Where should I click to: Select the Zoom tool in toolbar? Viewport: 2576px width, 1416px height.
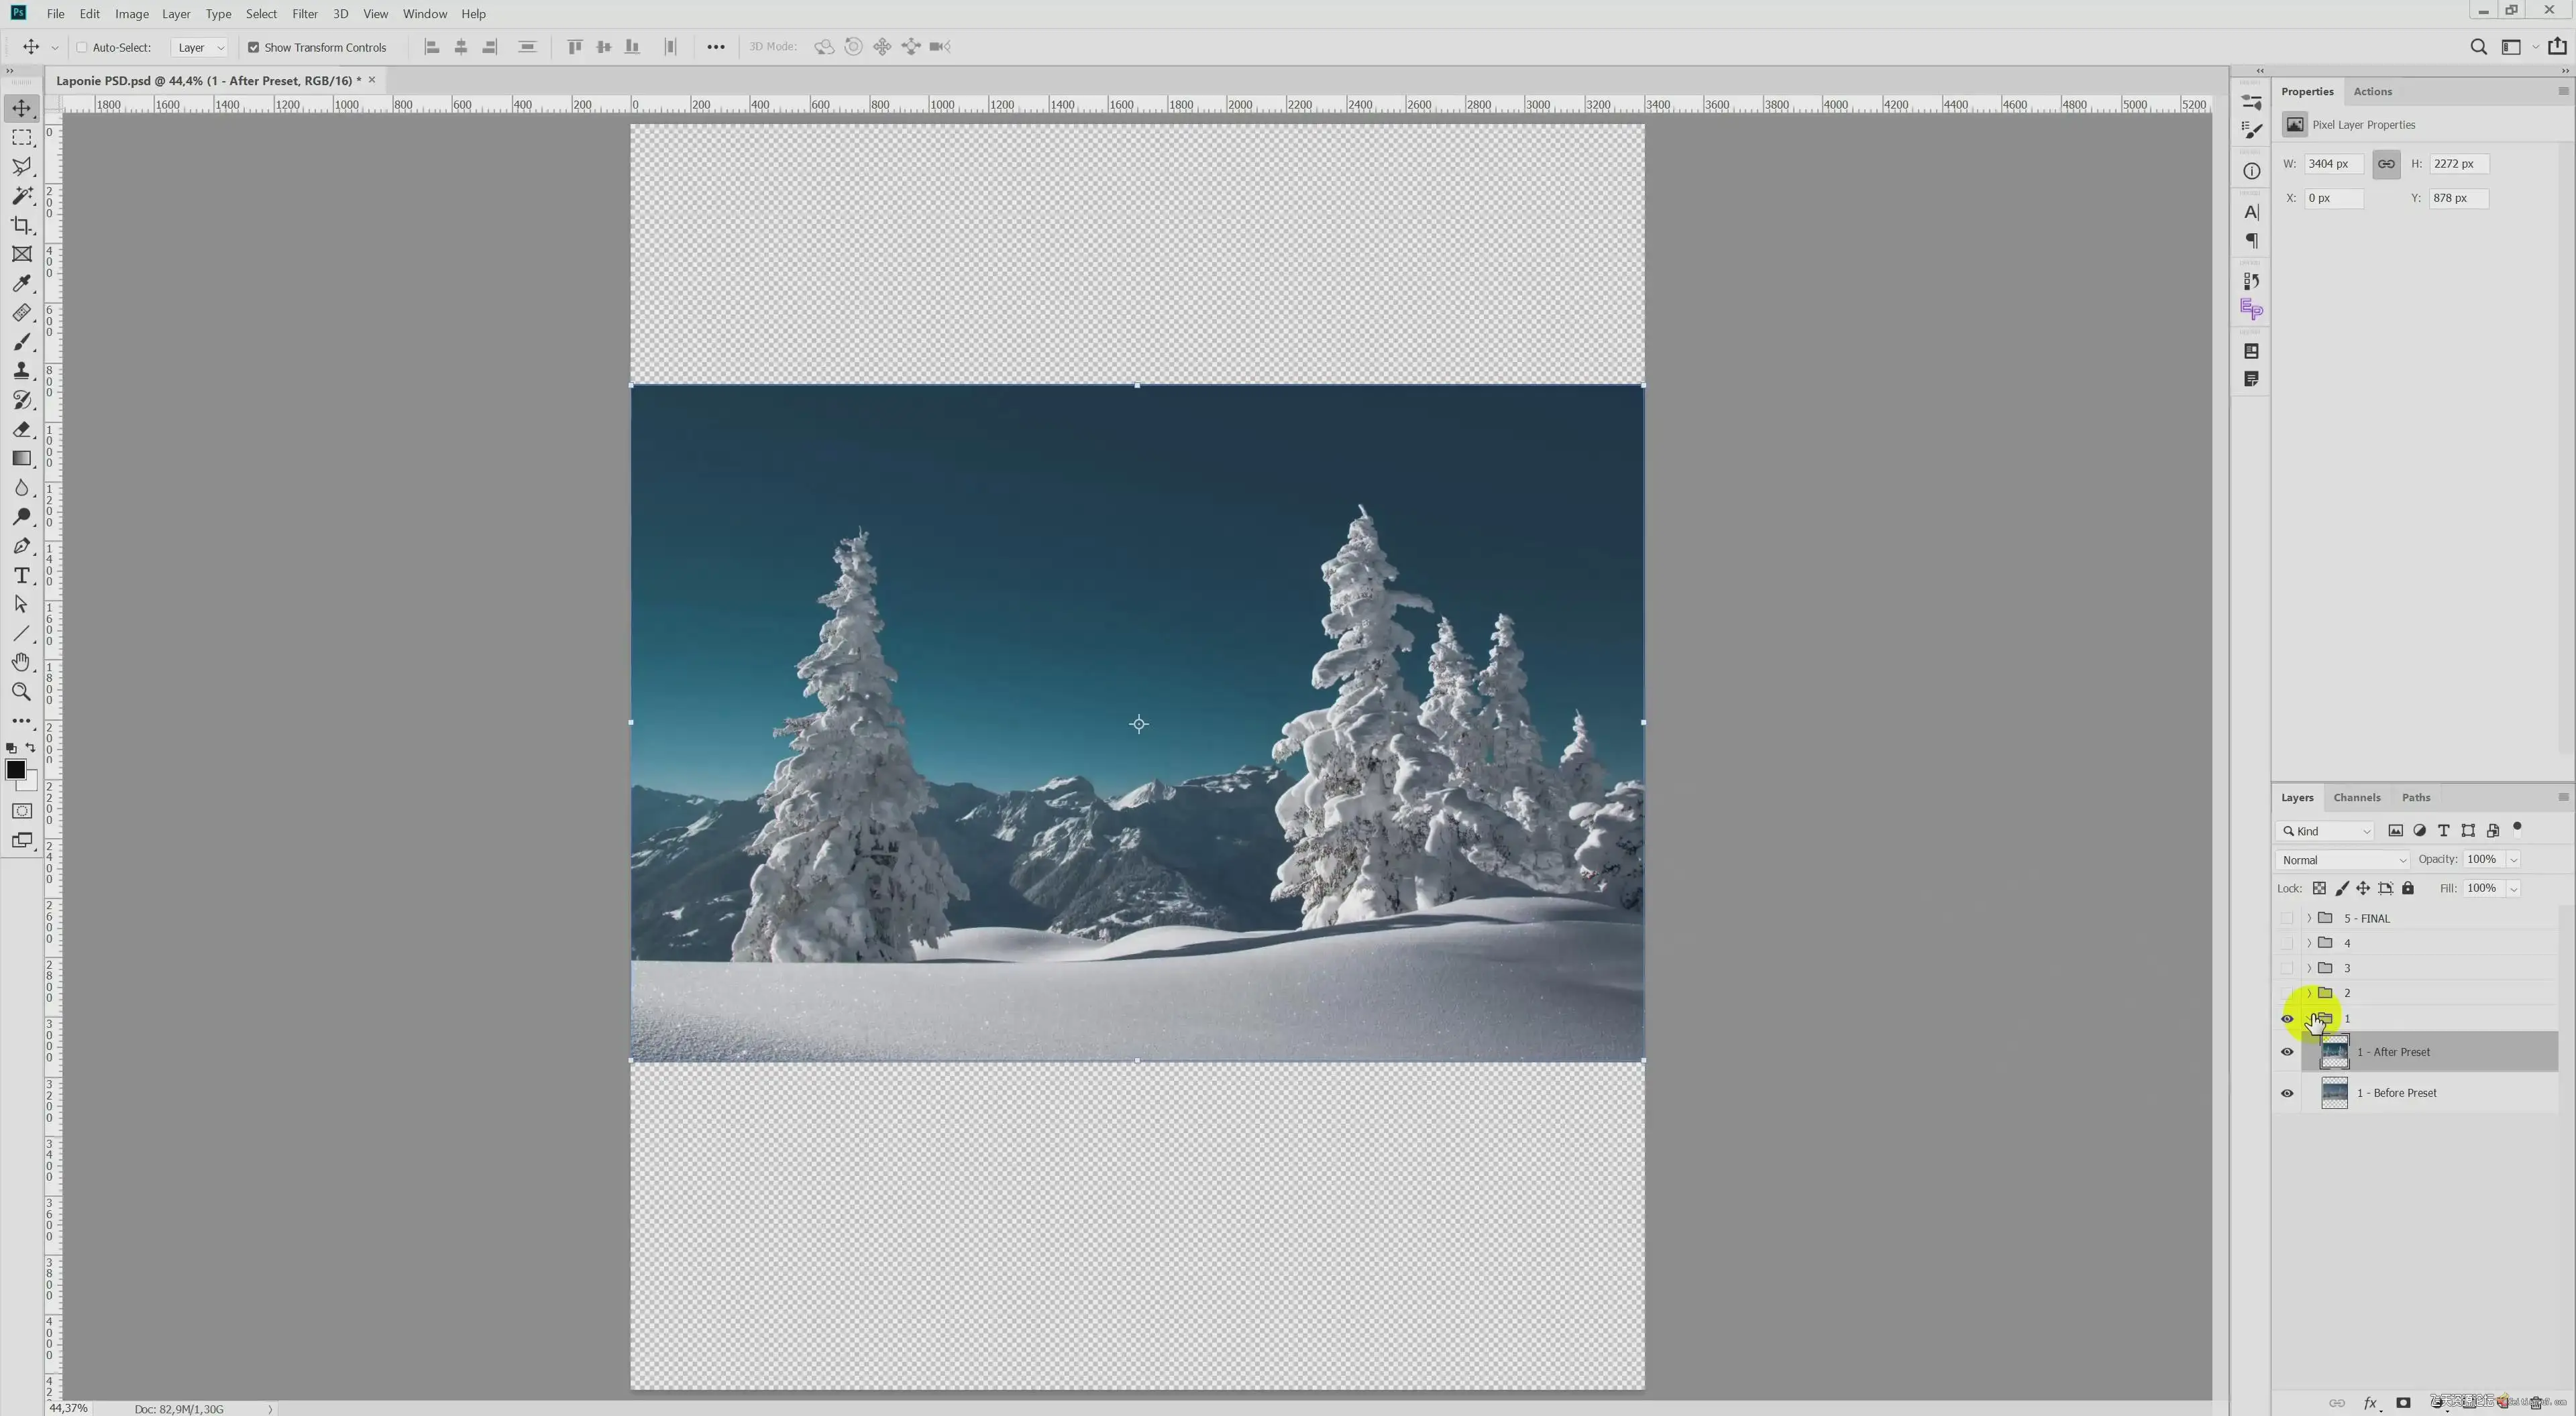tap(21, 691)
